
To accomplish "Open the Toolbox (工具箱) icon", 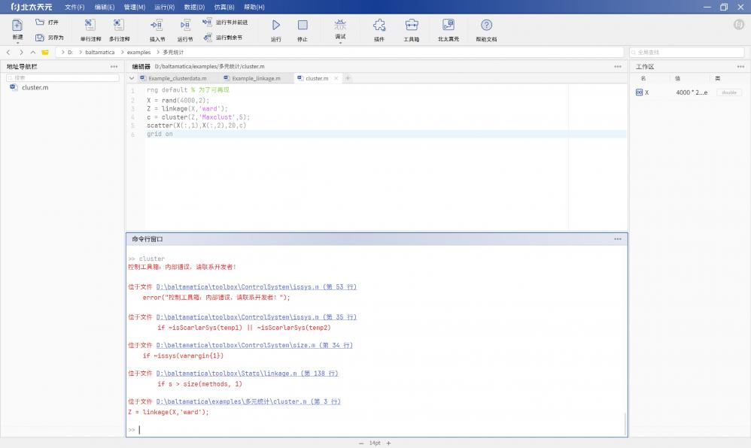I will coord(411,26).
